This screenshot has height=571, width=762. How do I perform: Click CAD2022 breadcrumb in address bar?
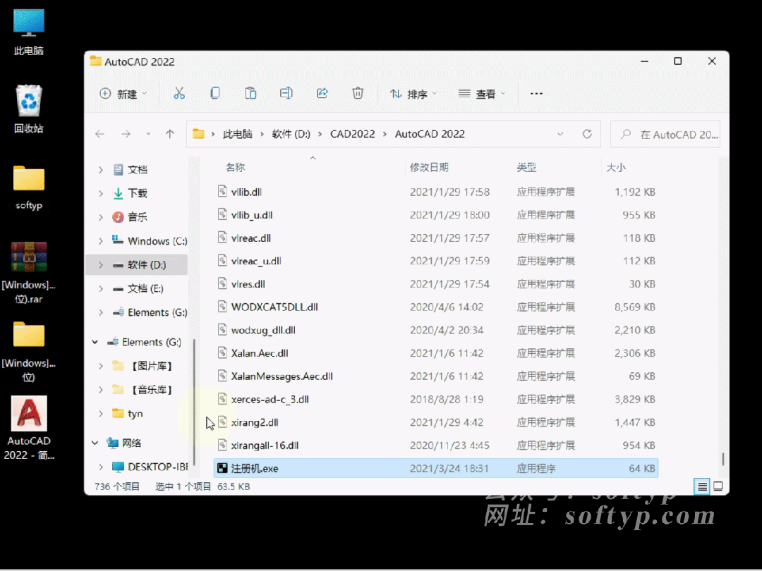[352, 134]
